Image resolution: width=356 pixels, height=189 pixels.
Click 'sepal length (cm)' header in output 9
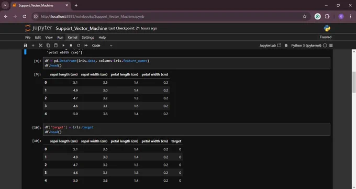tap(64, 74)
